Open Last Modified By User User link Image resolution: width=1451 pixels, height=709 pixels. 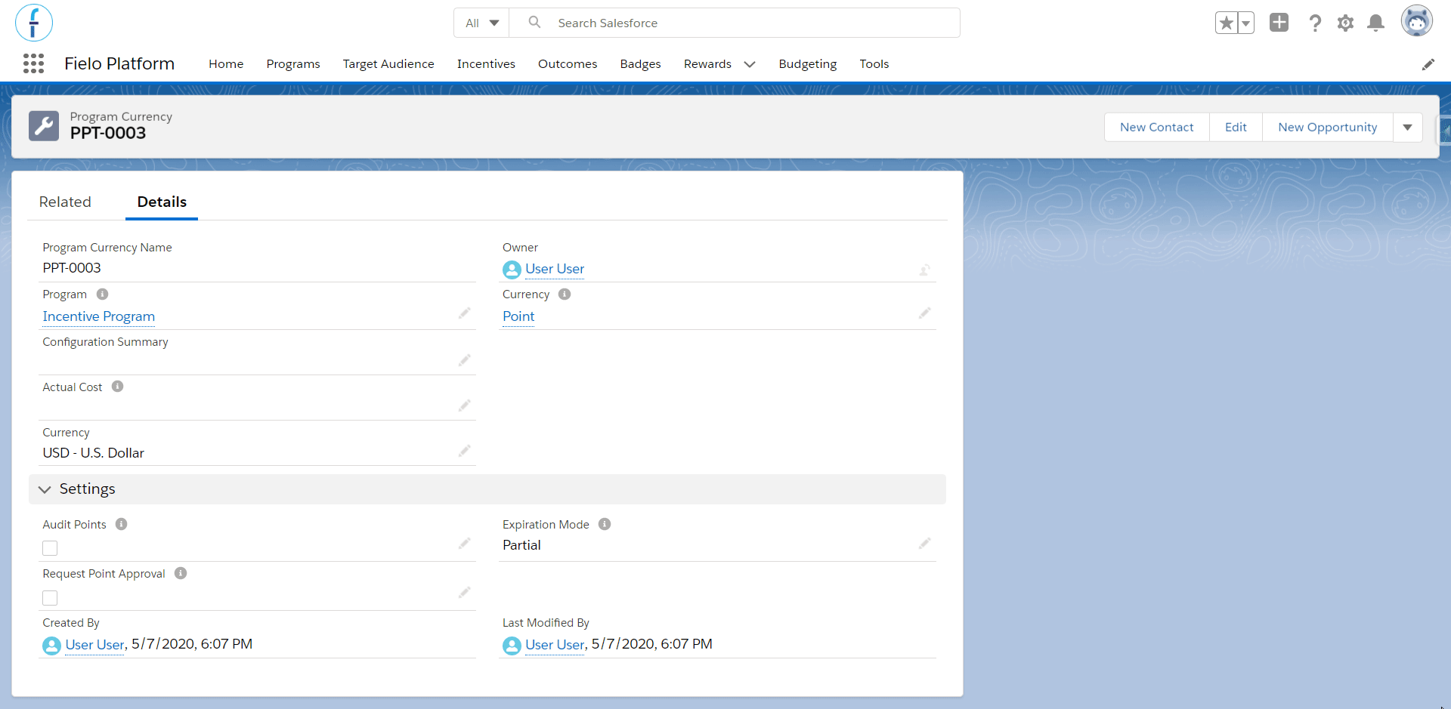(555, 645)
